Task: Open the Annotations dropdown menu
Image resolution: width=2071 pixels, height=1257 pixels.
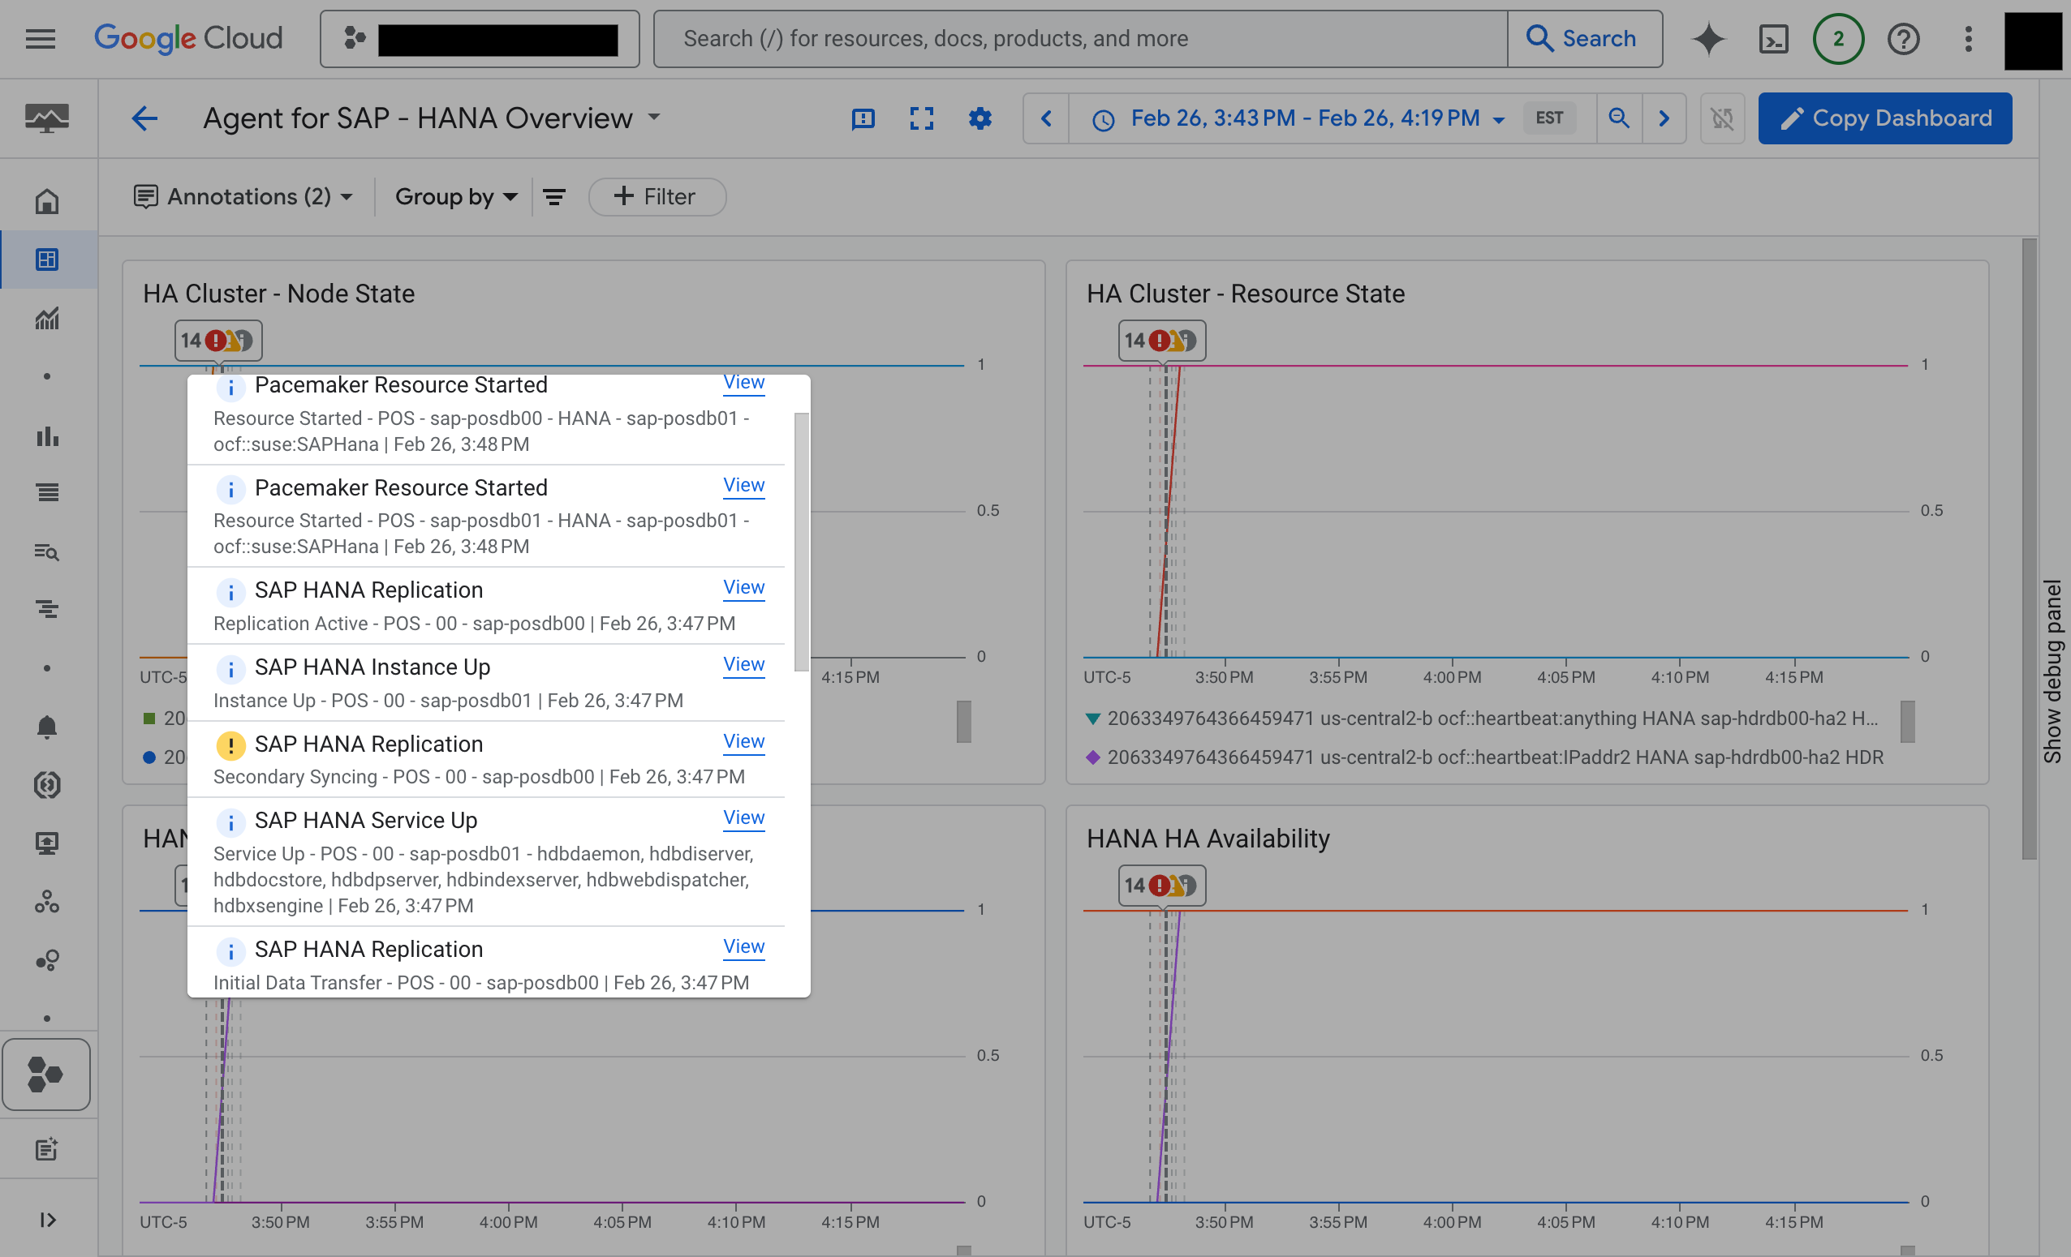Action: [x=241, y=195]
